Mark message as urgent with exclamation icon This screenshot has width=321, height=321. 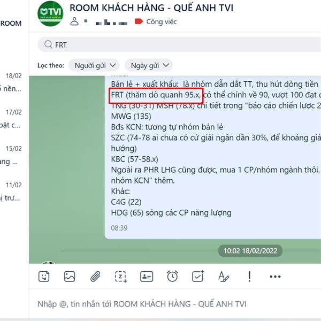(249, 277)
